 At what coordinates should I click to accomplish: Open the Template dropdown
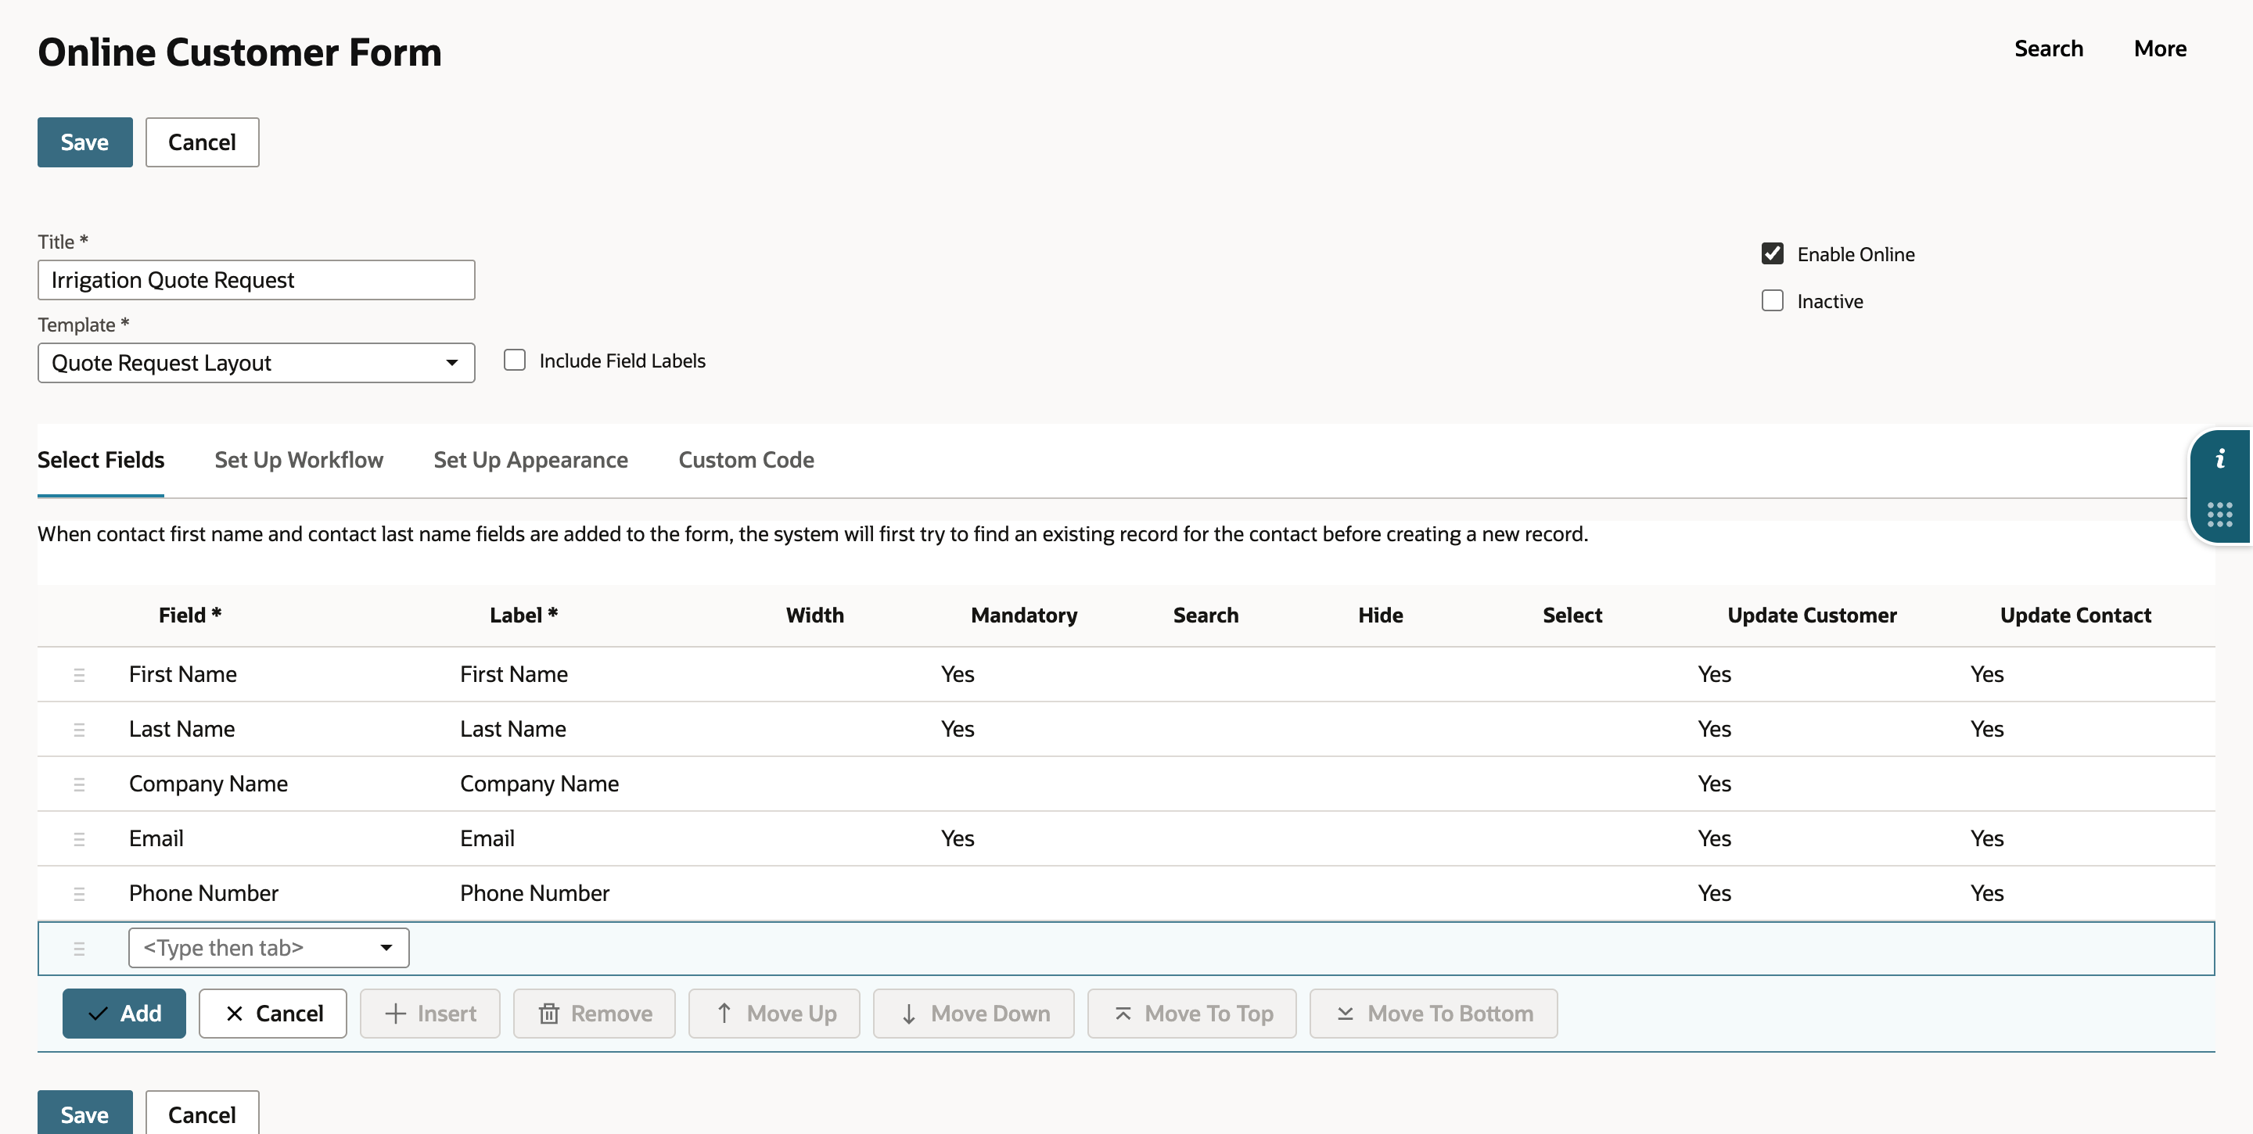point(257,363)
